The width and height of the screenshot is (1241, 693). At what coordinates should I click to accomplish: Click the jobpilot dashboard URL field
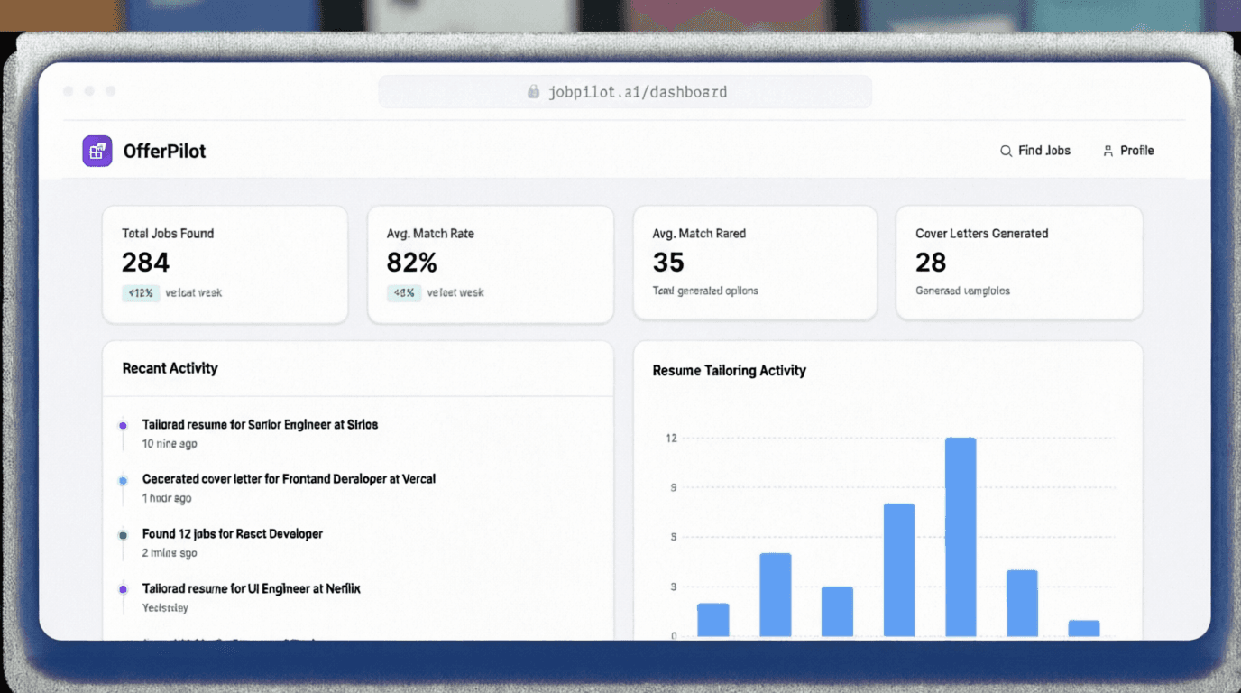[x=625, y=92]
